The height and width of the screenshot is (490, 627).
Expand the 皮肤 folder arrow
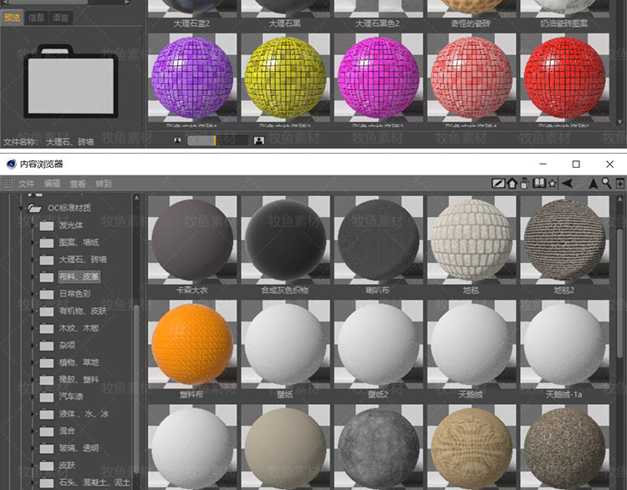pyautogui.click(x=33, y=466)
